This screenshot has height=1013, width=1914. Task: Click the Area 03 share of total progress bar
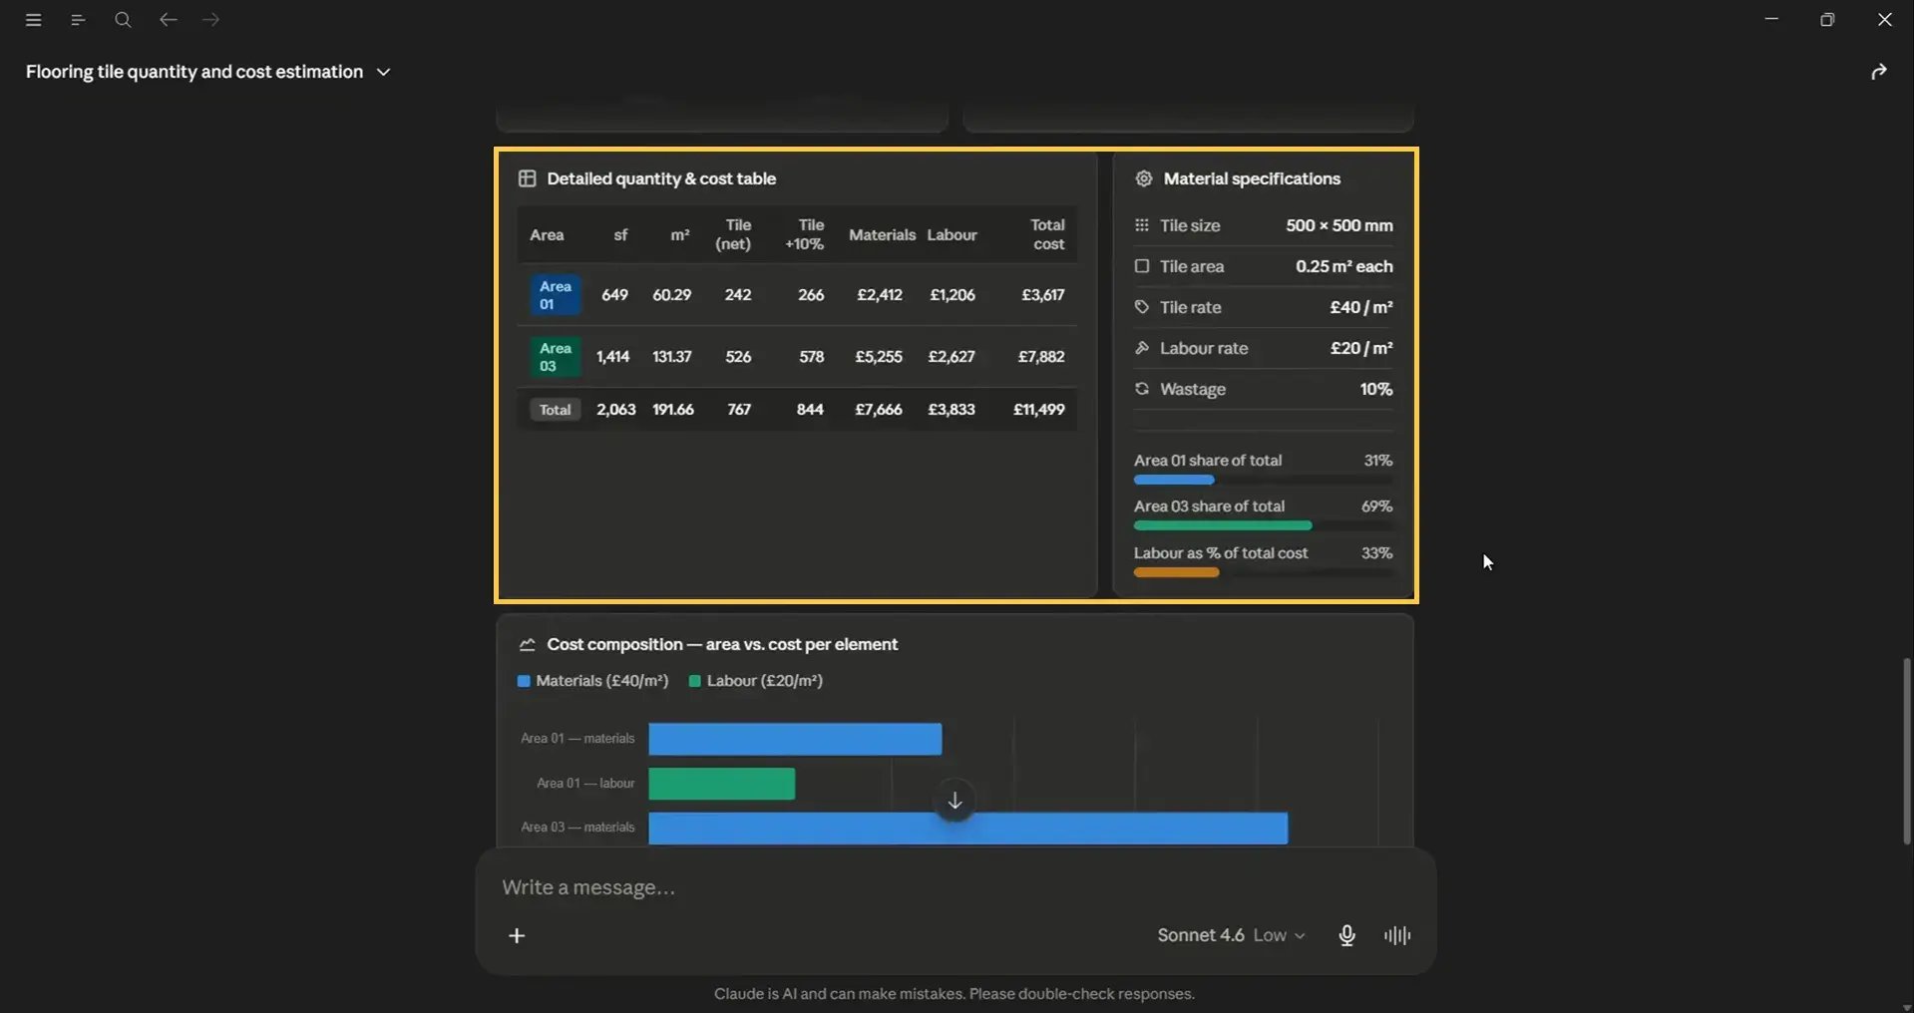(1263, 525)
